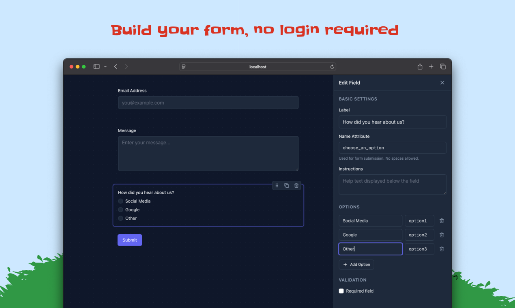
Task: Remove the Social Media option
Action: point(442,220)
